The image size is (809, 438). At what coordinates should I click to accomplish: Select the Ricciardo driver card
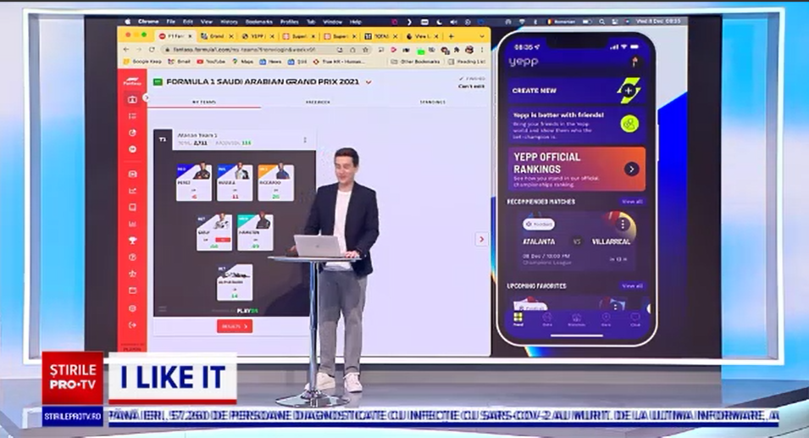(274, 182)
